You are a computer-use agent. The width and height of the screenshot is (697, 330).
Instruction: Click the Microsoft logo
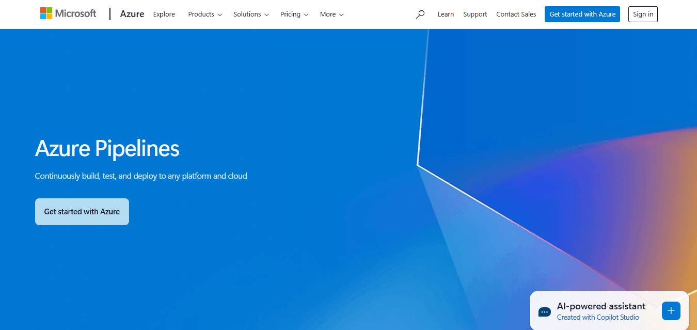click(x=68, y=14)
